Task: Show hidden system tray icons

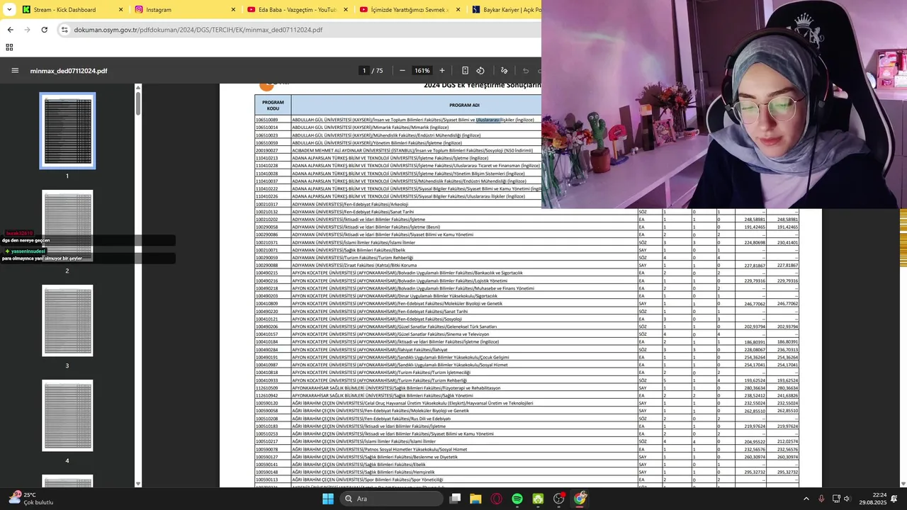Action: (806, 499)
